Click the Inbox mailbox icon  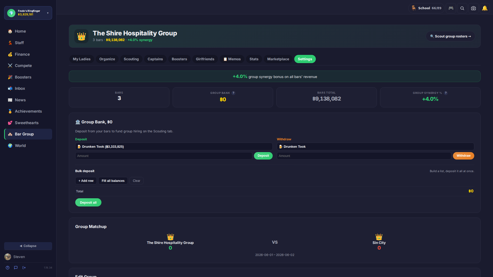pos(10,88)
